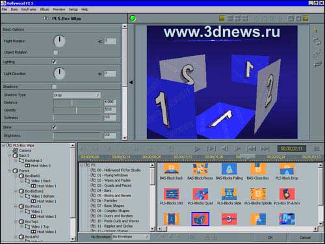
Task: Click the green status indicator button
Action: click(x=133, y=18)
